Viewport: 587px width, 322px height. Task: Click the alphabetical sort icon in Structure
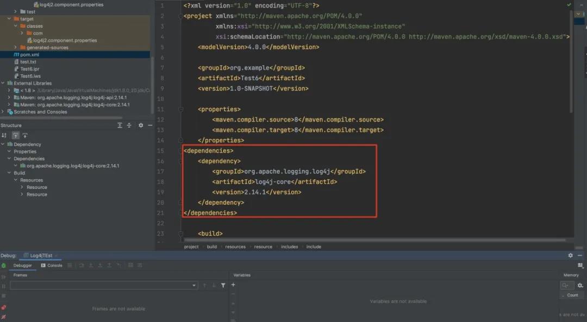click(x=4, y=135)
